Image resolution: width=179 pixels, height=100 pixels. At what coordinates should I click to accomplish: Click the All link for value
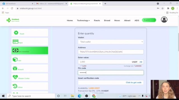point(141,62)
